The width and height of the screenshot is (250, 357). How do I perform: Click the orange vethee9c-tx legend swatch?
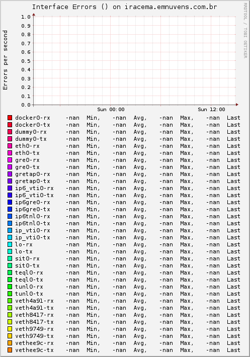[x=10, y=350]
